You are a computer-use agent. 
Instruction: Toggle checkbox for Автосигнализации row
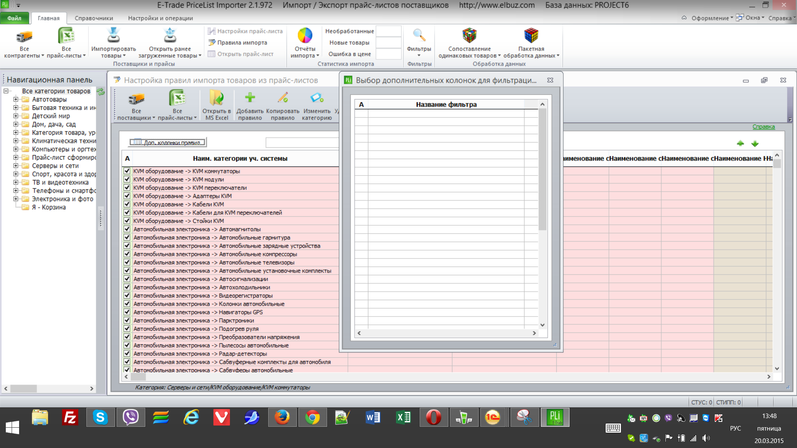pyautogui.click(x=127, y=279)
